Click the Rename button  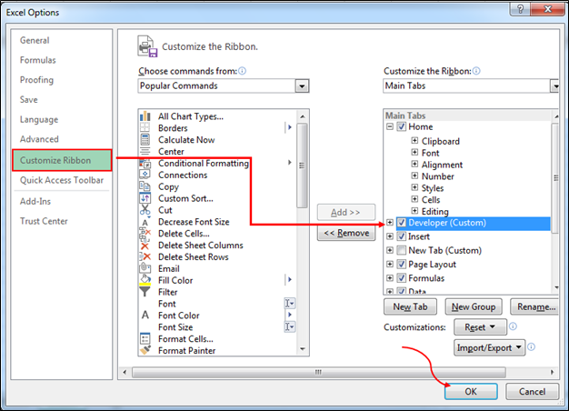(534, 306)
